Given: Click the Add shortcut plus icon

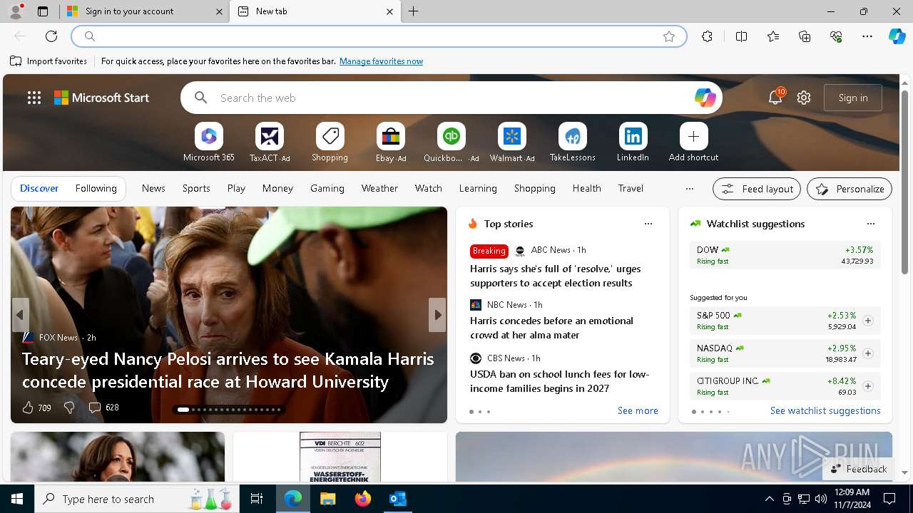Looking at the screenshot, I should click(693, 136).
